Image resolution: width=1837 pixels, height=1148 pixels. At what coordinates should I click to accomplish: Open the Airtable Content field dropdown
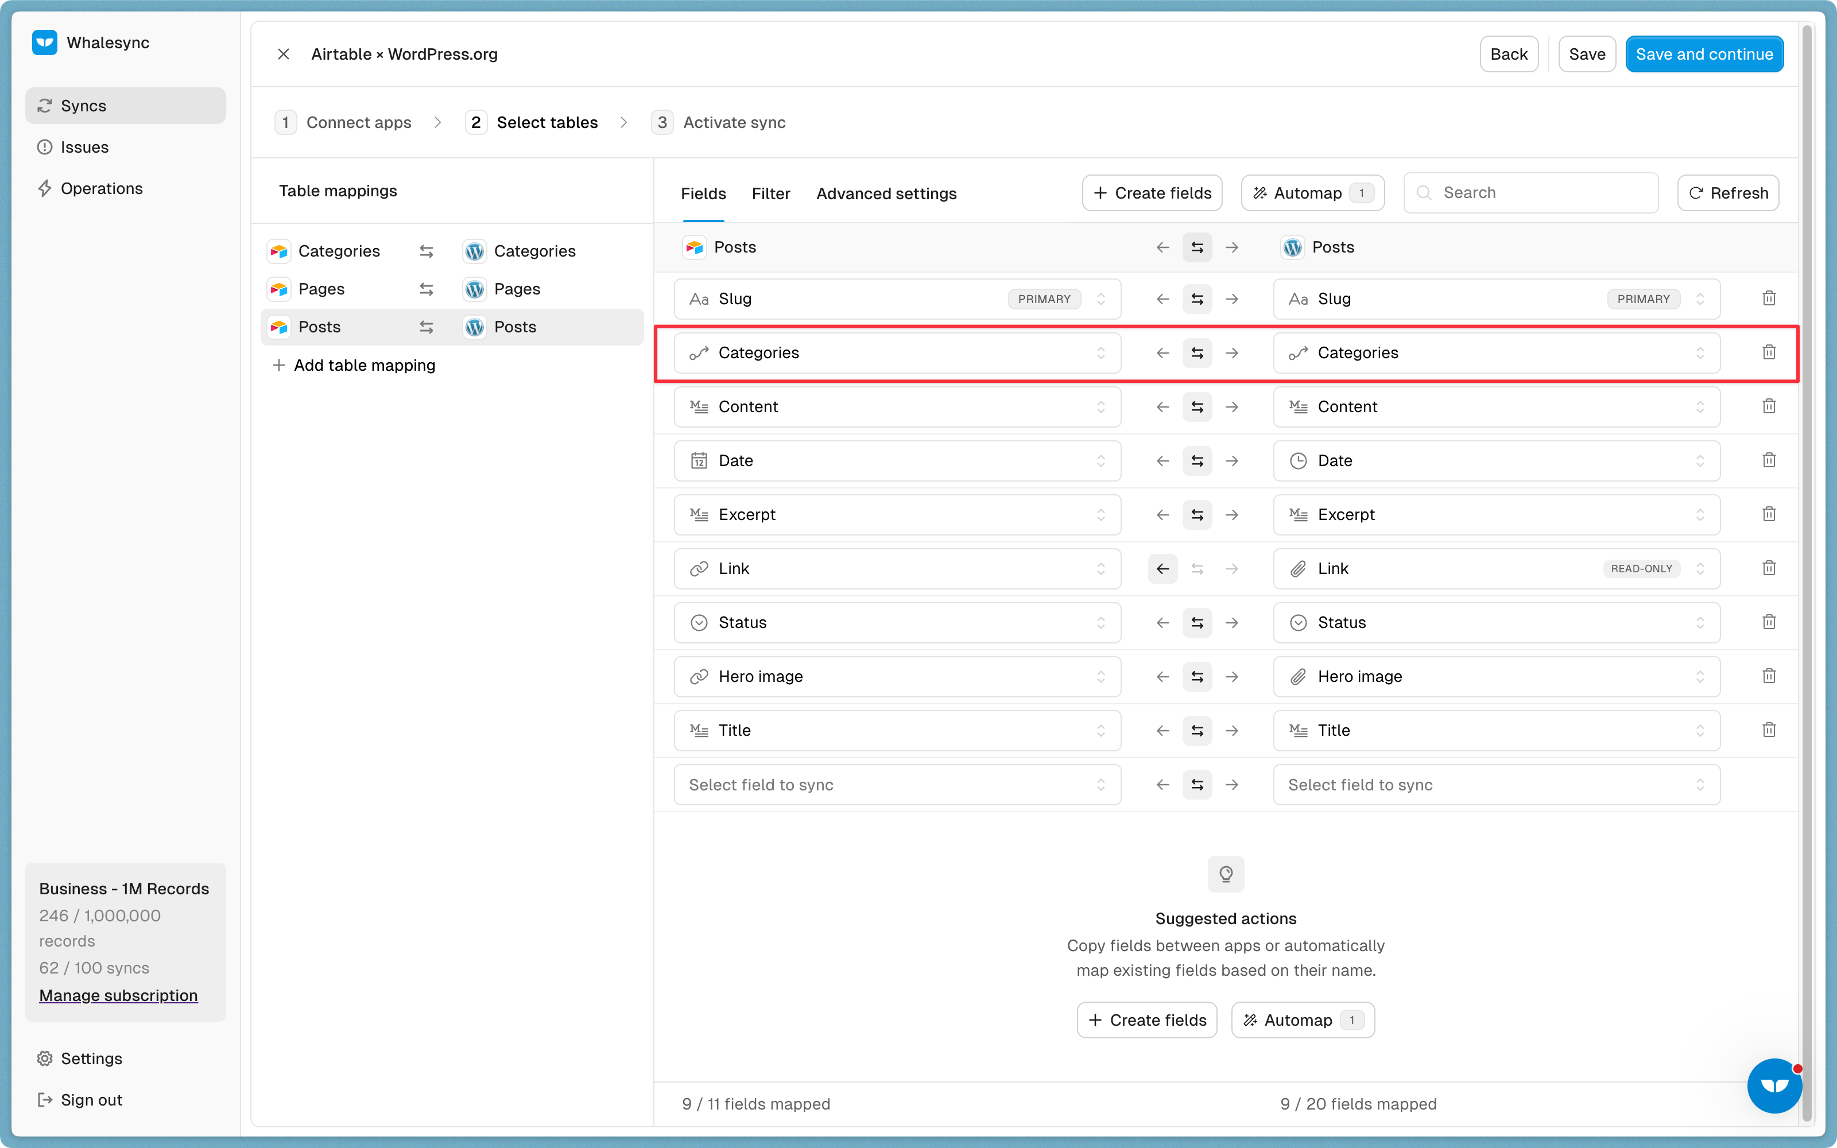coord(897,407)
